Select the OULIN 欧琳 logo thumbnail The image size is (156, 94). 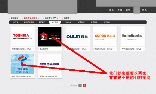pyautogui.click(x=77, y=37)
